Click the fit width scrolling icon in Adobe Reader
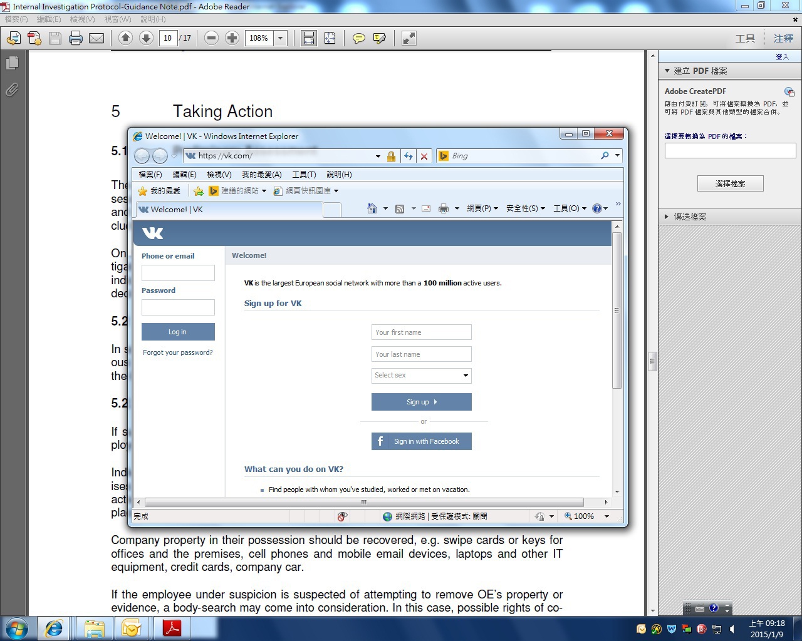Image resolution: width=802 pixels, height=641 pixels. (309, 38)
